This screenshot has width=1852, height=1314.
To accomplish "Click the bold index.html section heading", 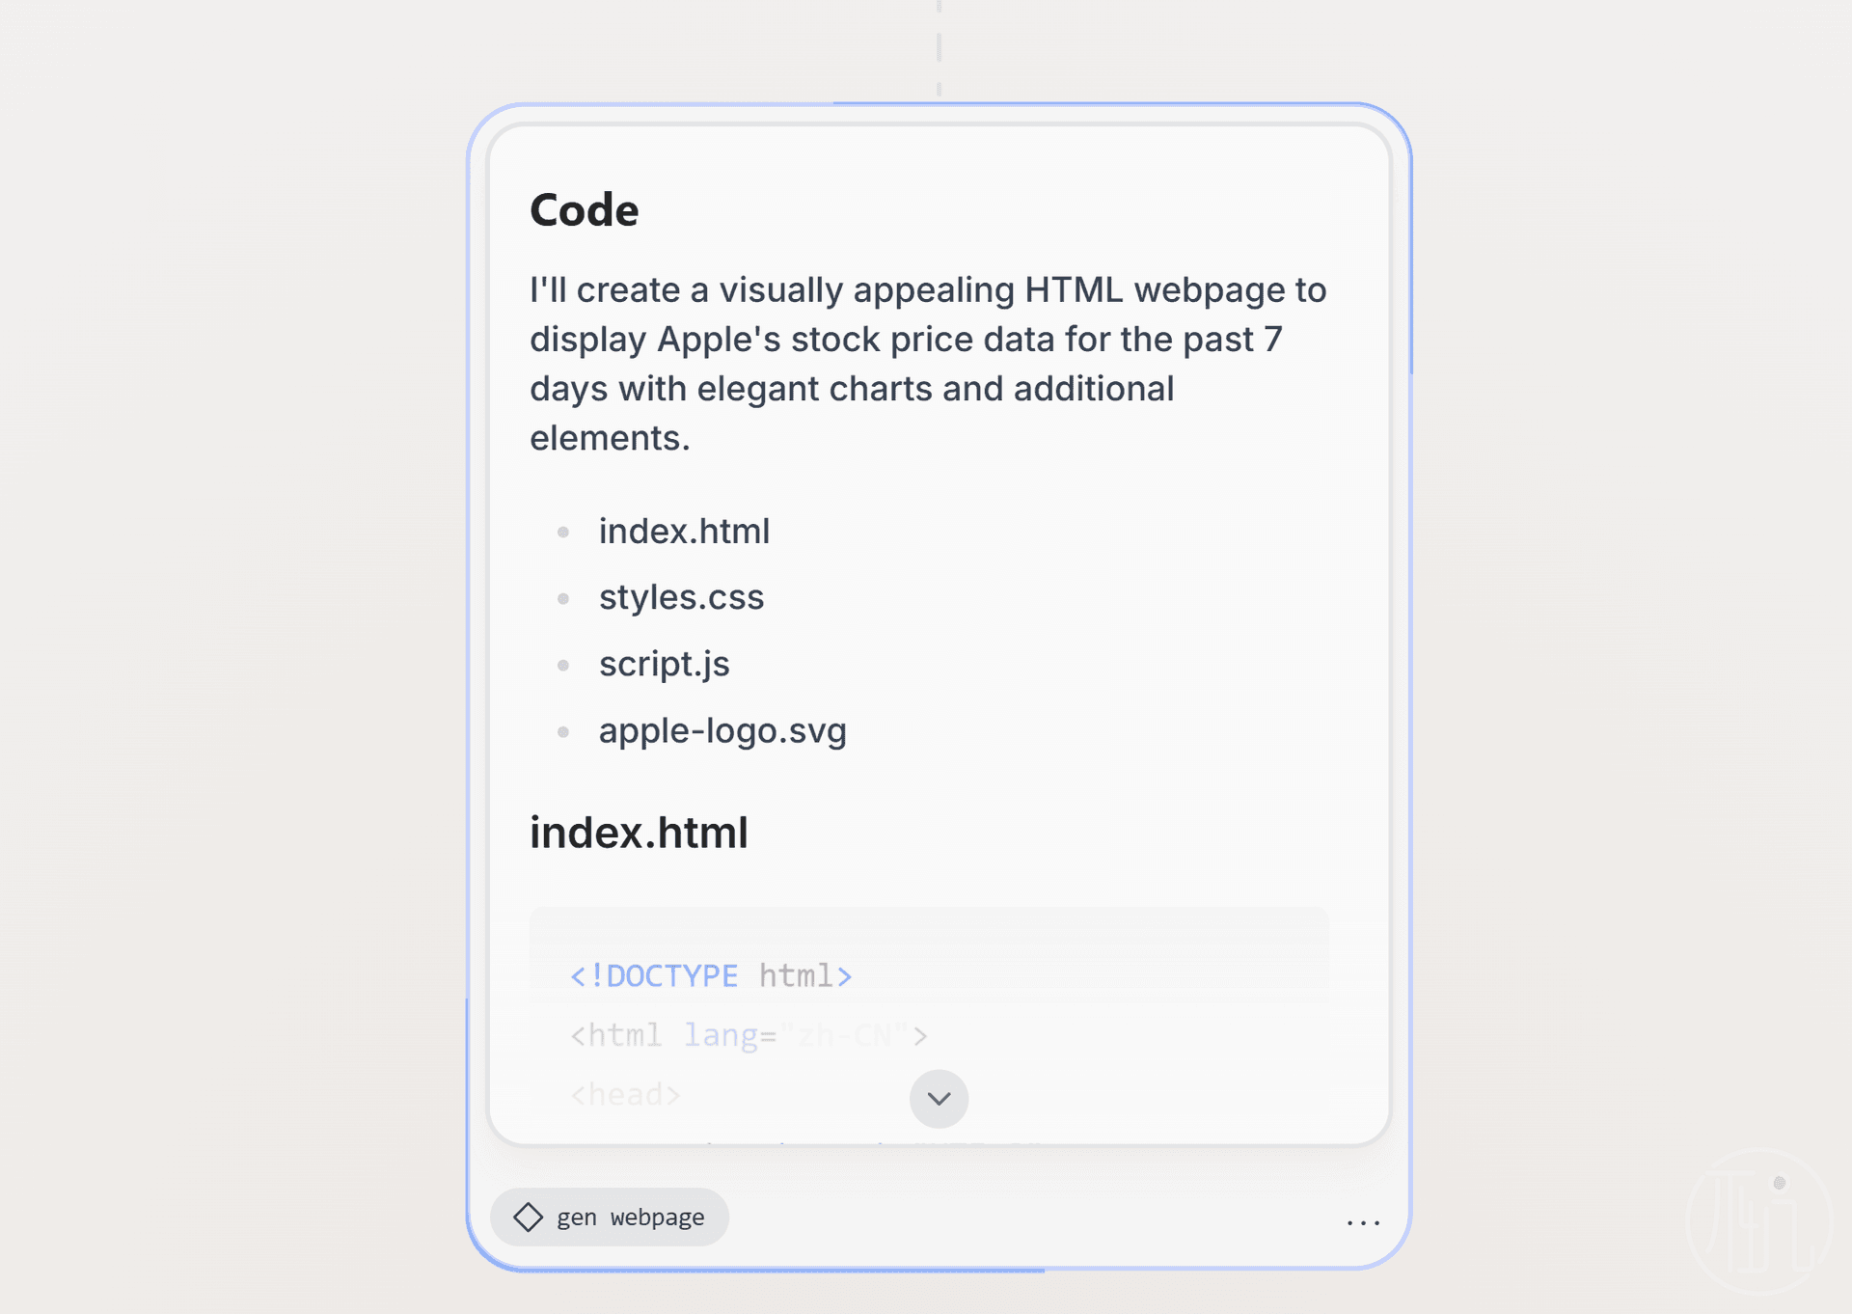I will click(x=639, y=832).
